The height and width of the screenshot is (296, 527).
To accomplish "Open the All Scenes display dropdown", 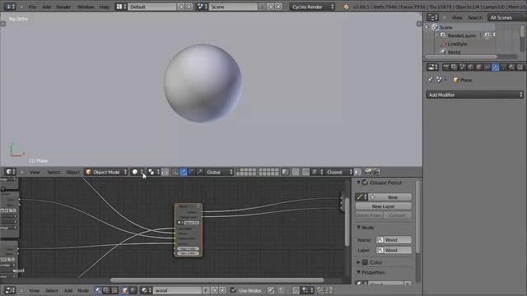I will 506,17.
